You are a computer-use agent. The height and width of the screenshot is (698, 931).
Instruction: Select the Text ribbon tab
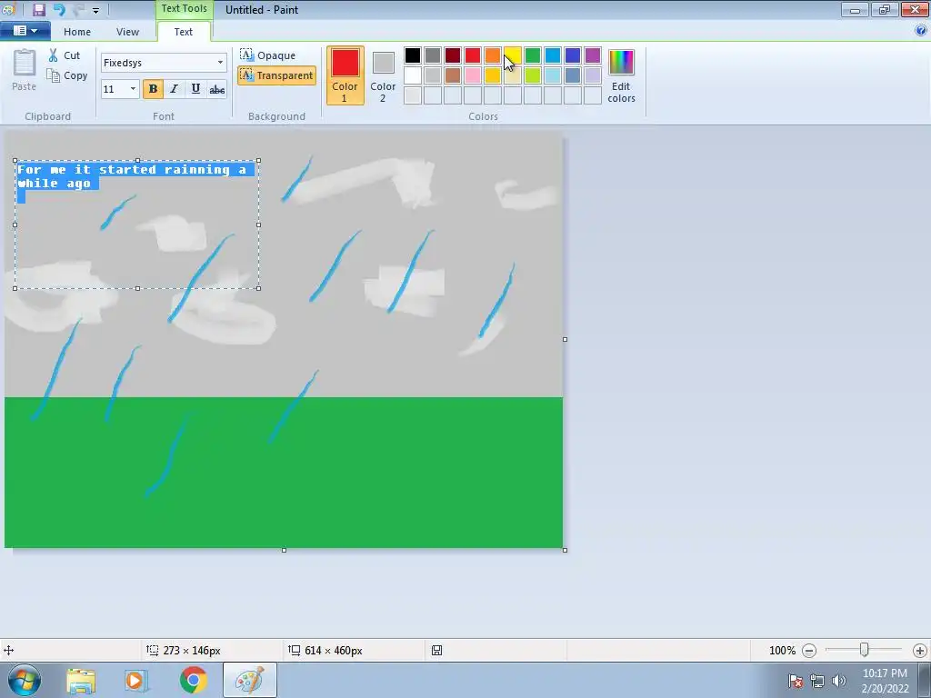coord(184,32)
